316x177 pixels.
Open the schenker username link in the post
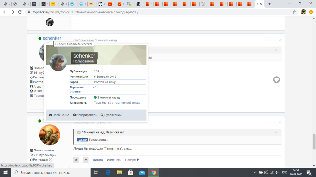(52, 38)
